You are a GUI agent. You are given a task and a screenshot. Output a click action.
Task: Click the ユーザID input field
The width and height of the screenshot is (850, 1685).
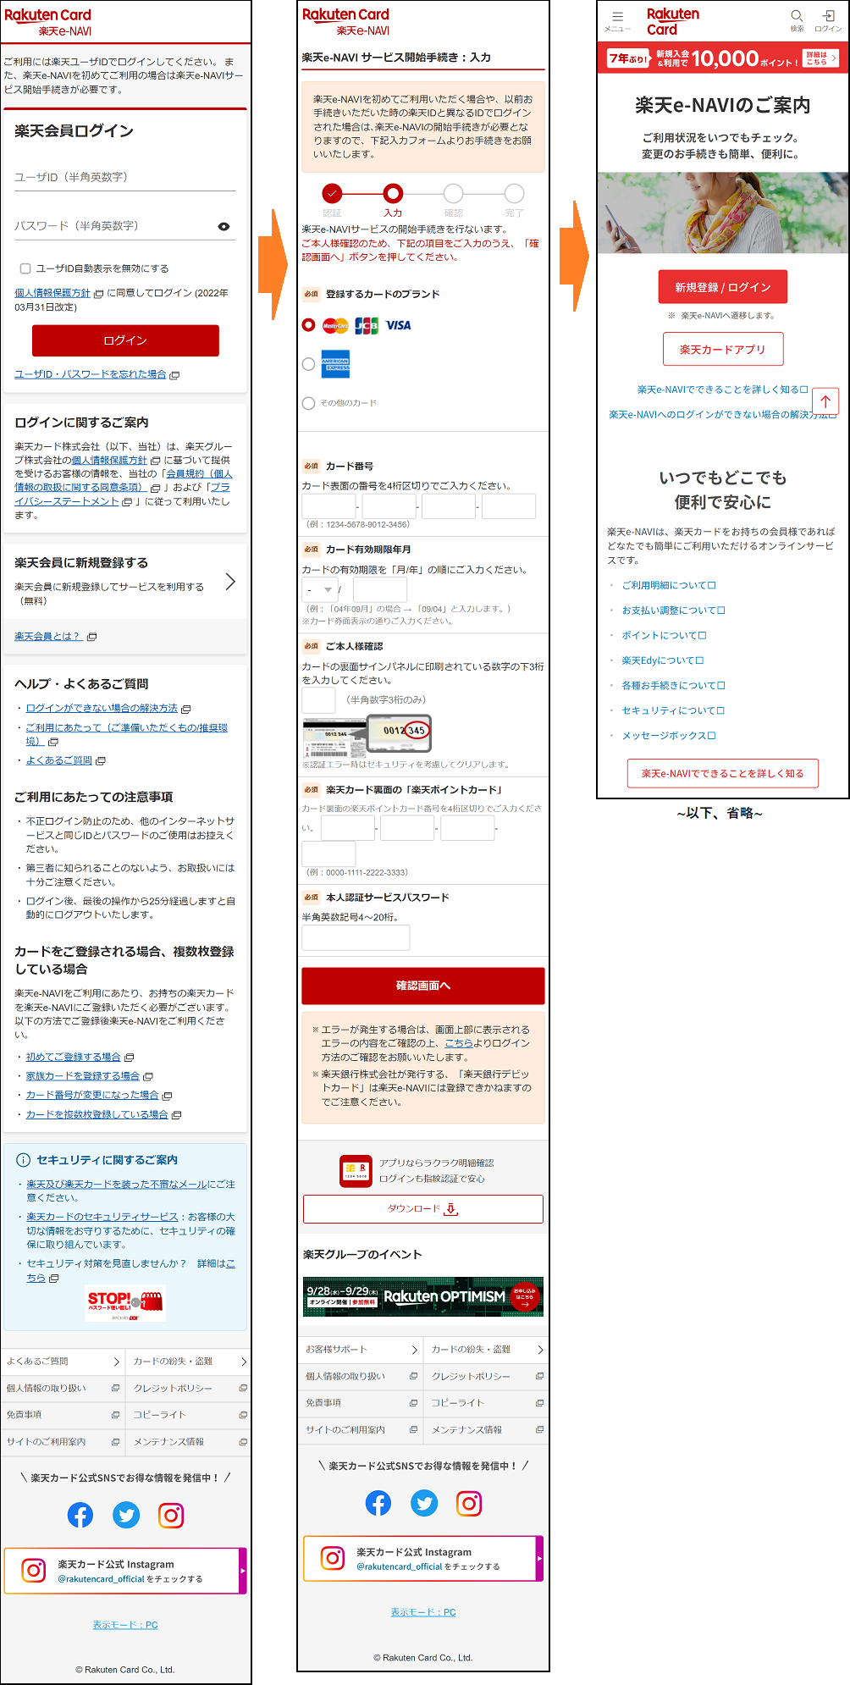pyautogui.click(x=124, y=178)
